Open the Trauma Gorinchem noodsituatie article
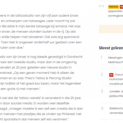This screenshot has width=123, height=123. [116, 79]
